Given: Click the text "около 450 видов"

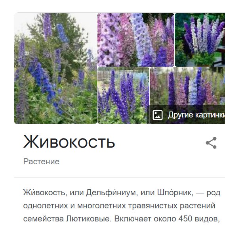Looking at the screenshot, I should click(186, 219).
